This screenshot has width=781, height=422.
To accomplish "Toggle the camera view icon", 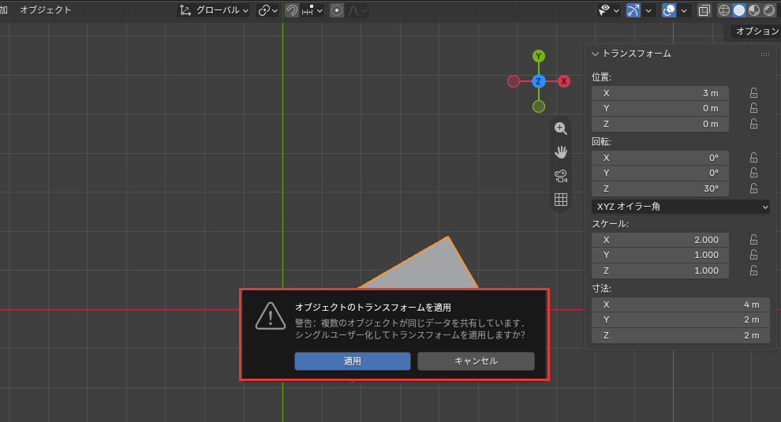I will pyautogui.click(x=561, y=176).
